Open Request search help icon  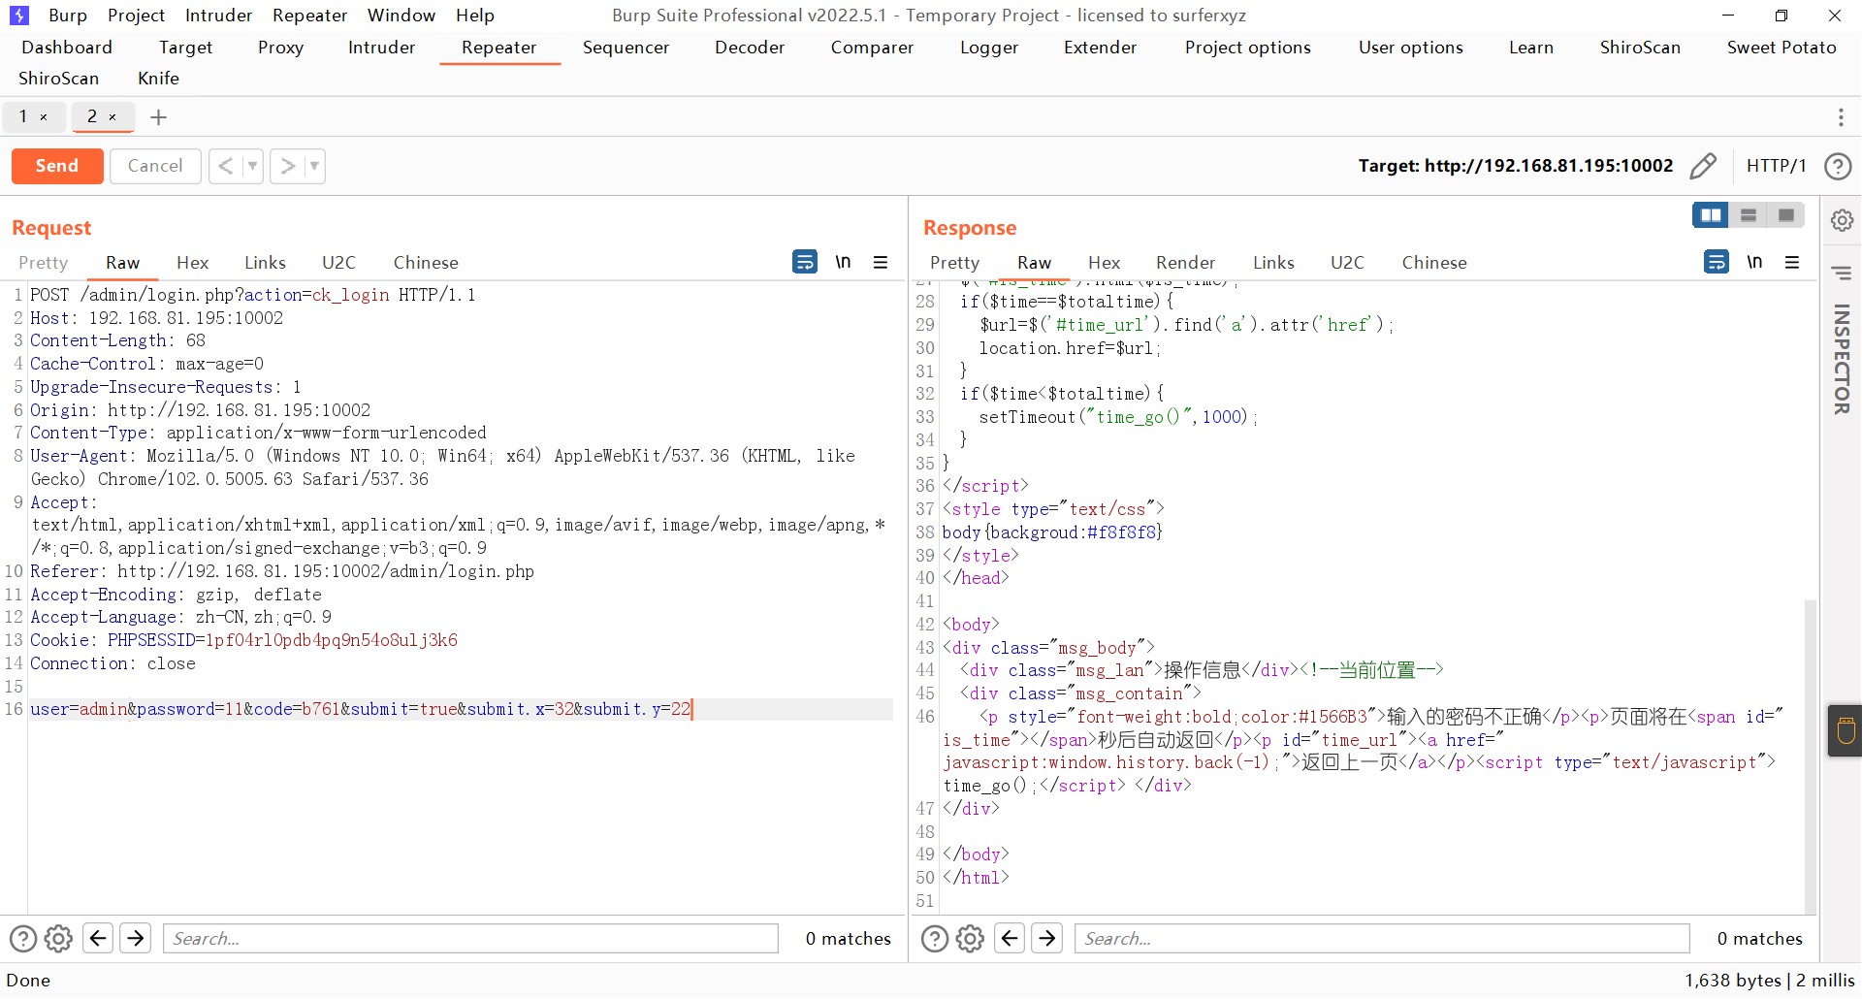tap(23, 939)
